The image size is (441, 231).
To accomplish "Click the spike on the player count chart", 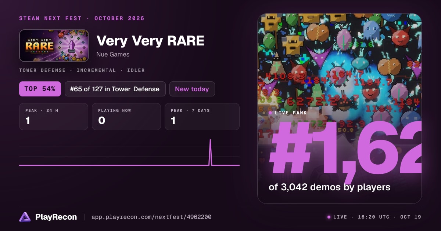I will click(x=210, y=152).
